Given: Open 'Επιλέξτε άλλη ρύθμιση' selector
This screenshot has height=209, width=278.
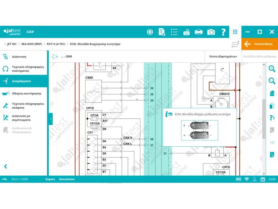Looking at the screenshot, I should (260, 56).
